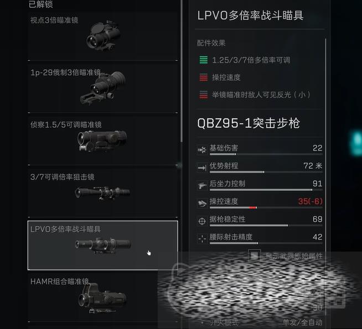The image size is (362, 329).
Task: Click the 腰际射击精度 hip-fire accuracy icon
Action: tap(202, 239)
